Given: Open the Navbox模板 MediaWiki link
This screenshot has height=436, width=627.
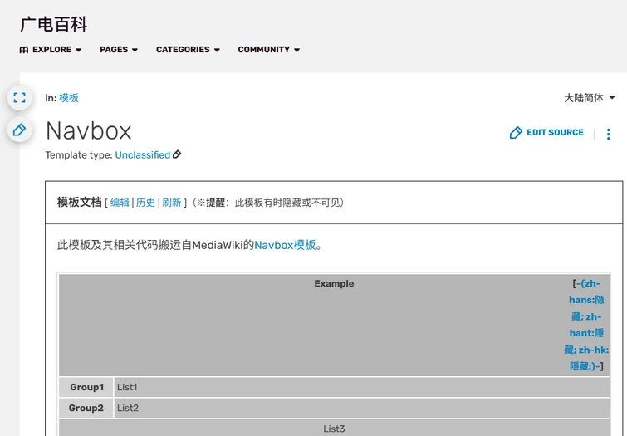Looking at the screenshot, I should [285, 245].
